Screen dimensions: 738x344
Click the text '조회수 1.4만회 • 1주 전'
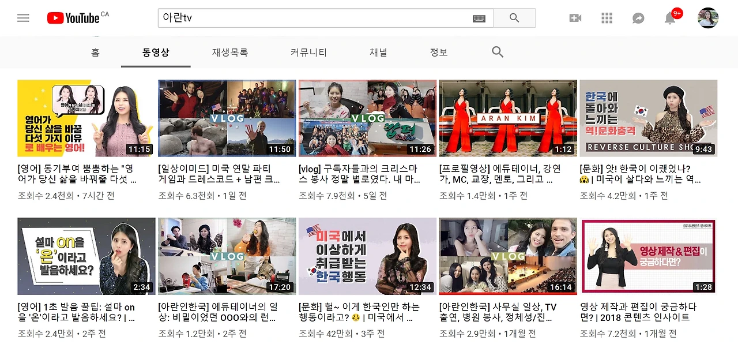(x=483, y=196)
